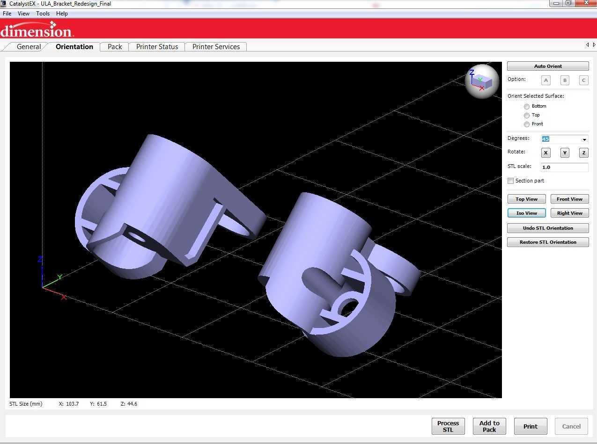The height and width of the screenshot is (444, 597).
Task: Click the CatalystEX title bar app icon
Action: (x=4, y=3)
